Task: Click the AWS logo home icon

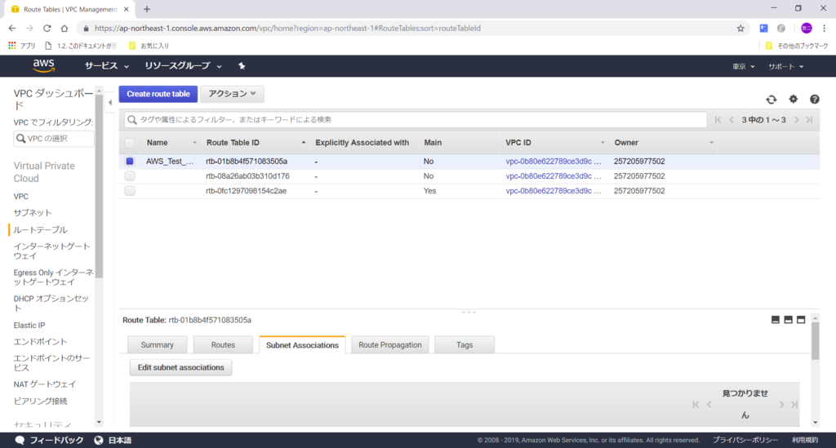Action: point(44,65)
